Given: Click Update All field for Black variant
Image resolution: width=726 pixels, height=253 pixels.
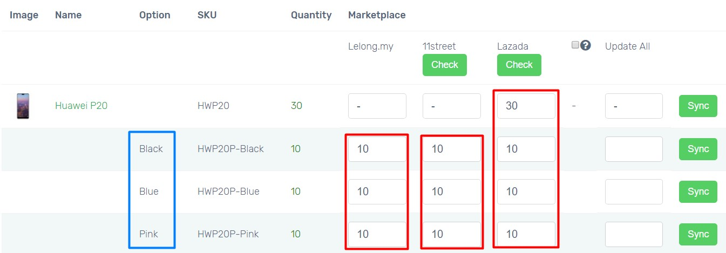Looking at the screenshot, I should coord(633,149).
